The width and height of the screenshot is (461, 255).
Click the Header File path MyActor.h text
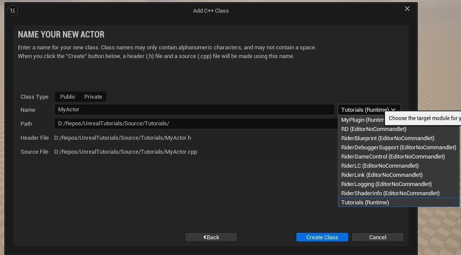coord(123,138)
